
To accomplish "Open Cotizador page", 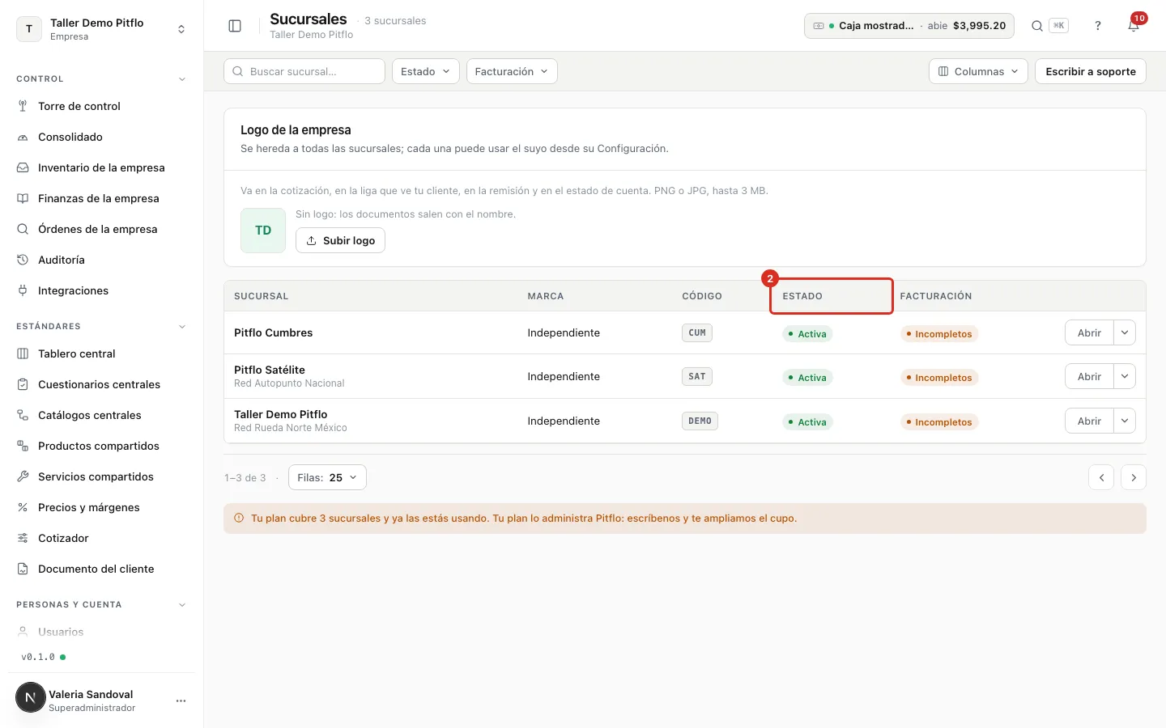I will tap(101, 538).
